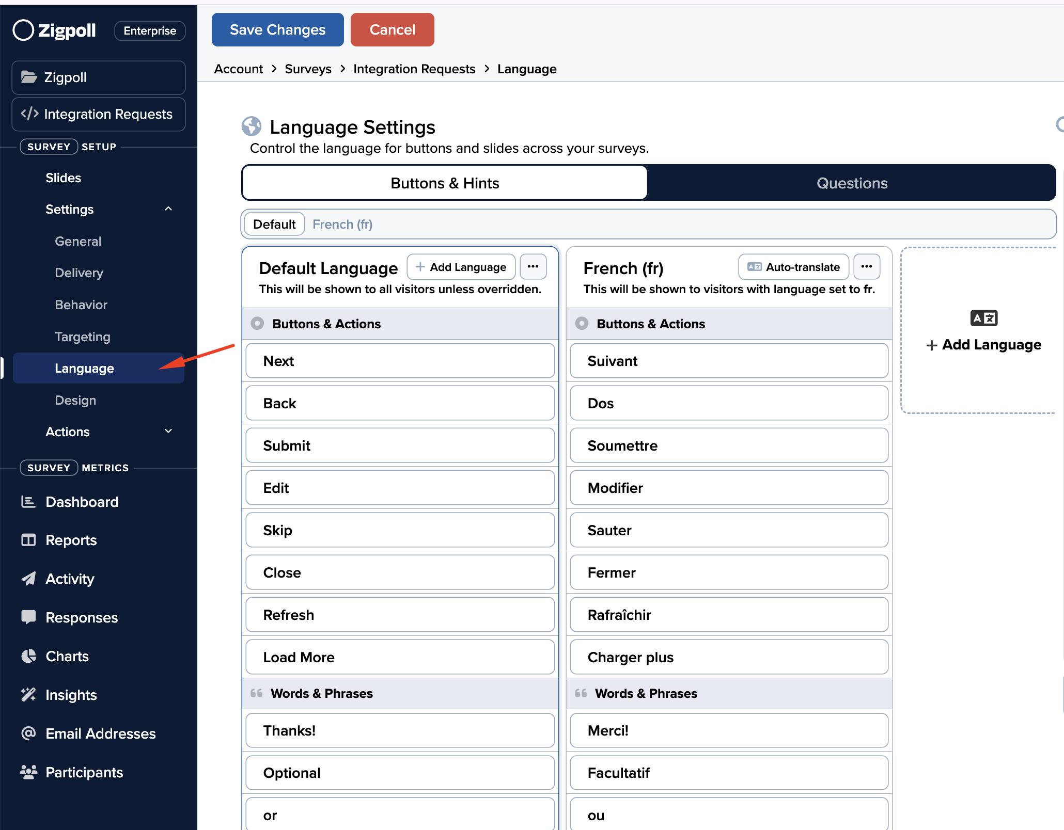Open French (fr) more options menu
This screenshot has width=1064, height=830.
866,267
